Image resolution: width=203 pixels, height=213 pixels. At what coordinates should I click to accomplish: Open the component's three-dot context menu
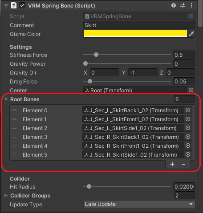(191, 6)
